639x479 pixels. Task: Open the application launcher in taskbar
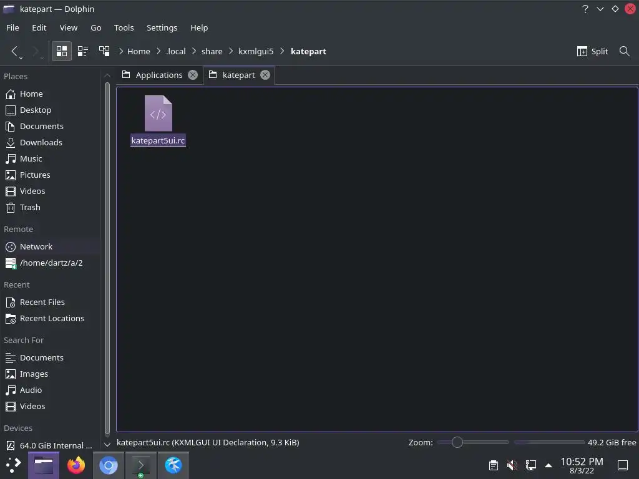14,465
